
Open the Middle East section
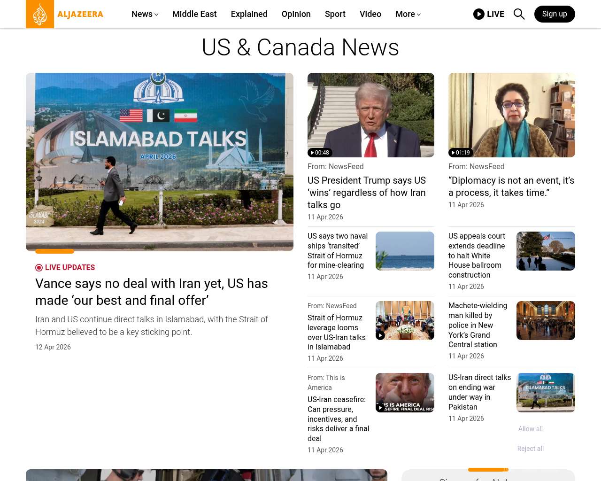(x=194, y=14)
